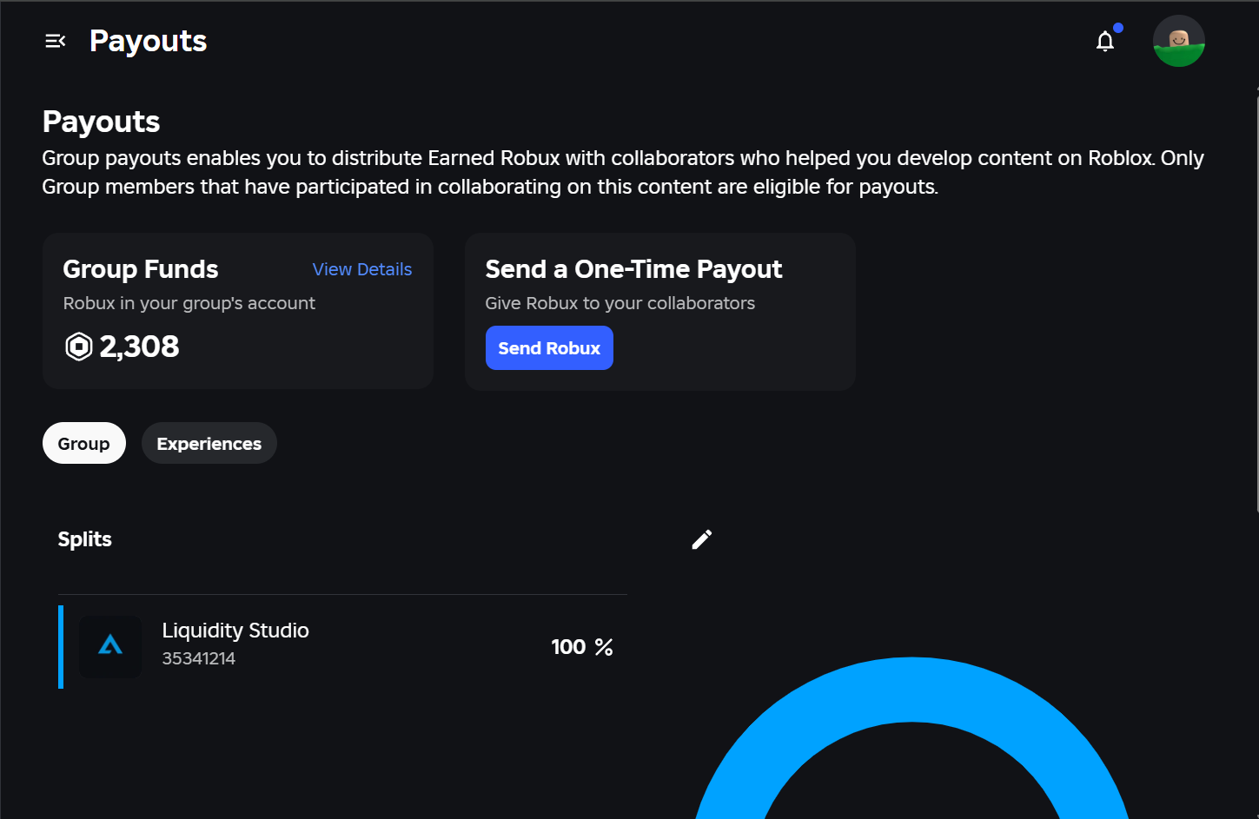This screenshot has width=1259, height=819.
Task: Click the Liquidity Studio group name
Action: (235, 630)
